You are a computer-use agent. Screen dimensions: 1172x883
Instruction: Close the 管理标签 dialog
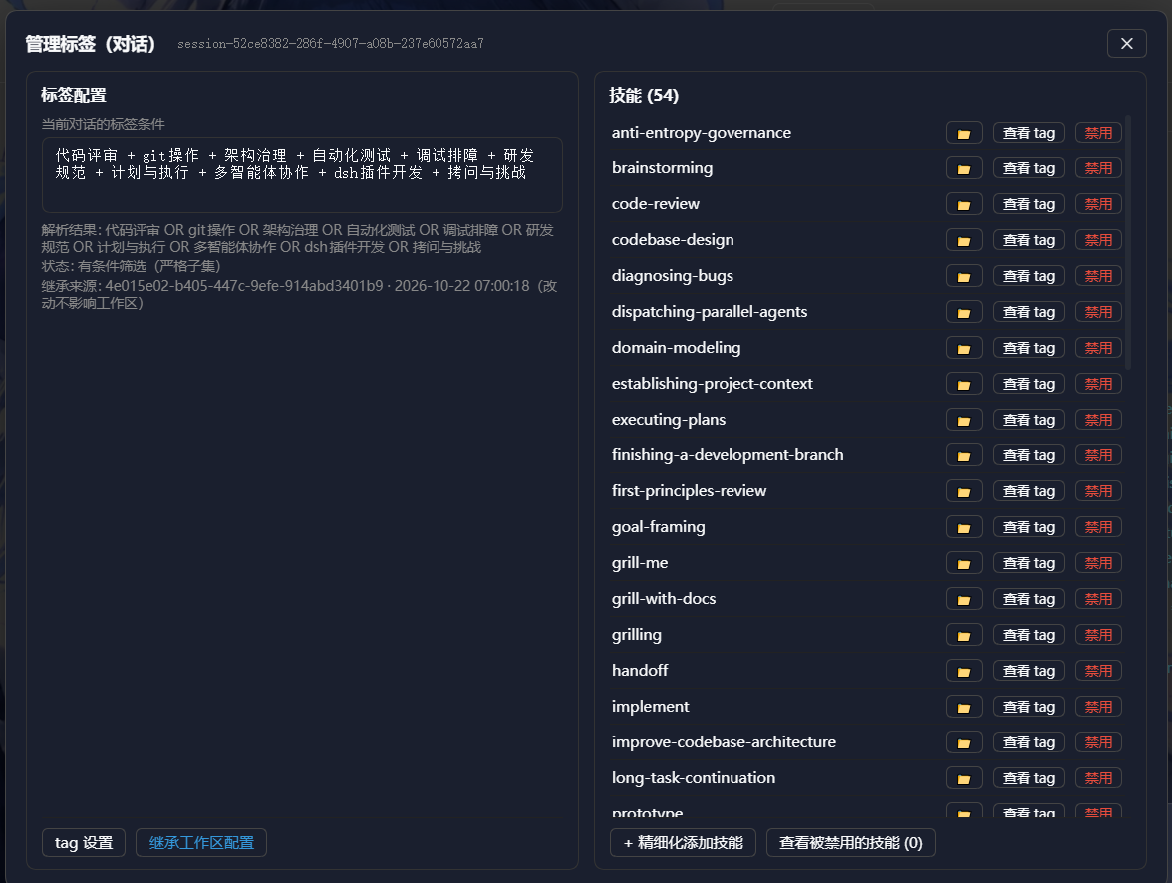(1126, 44)
